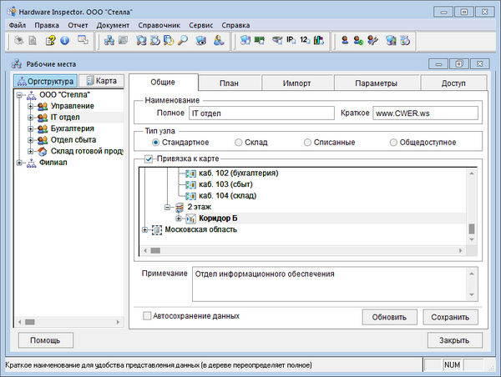501x377 pixels.
Task: Click the warehouse icon of Склад готовой продукции
Action: coord(42,152)
